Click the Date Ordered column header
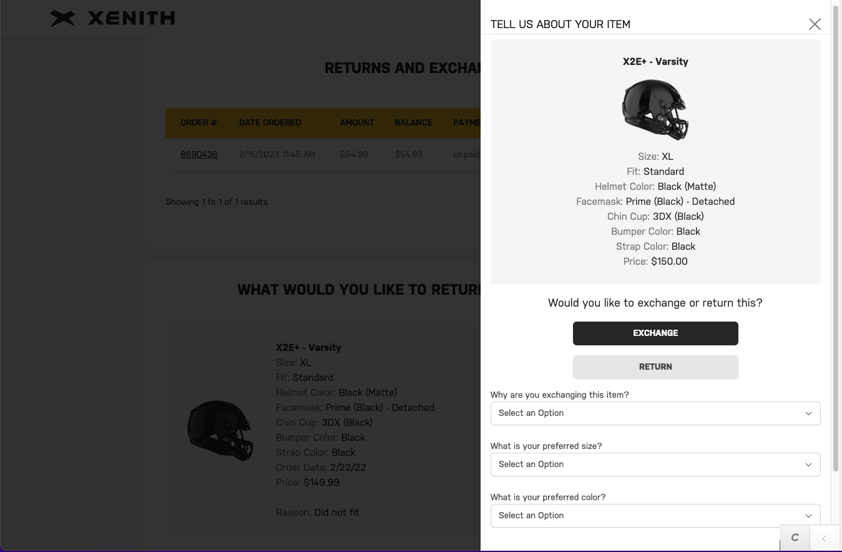This screenshot has height=552, width=842. click(x=270, y=122)
